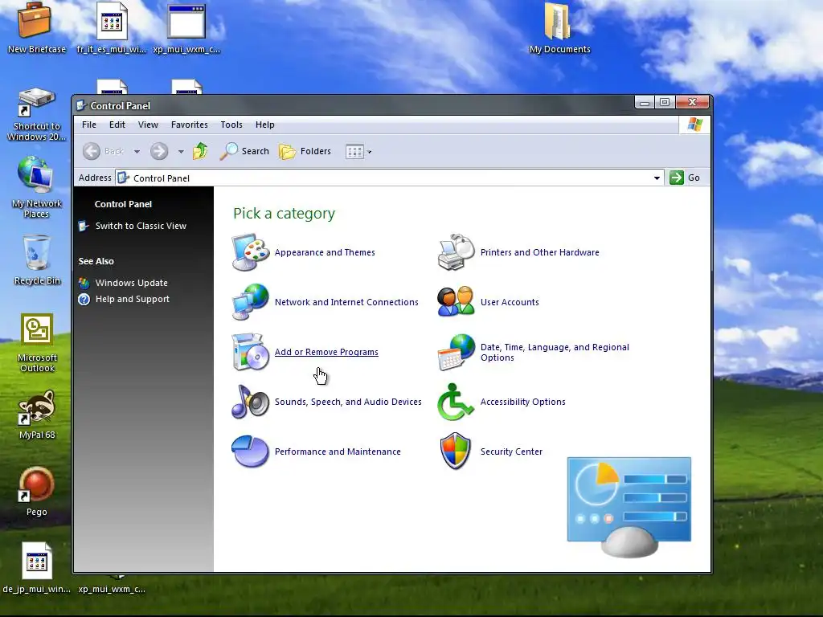Click the Appearance and Themes text link

[325, 252]
